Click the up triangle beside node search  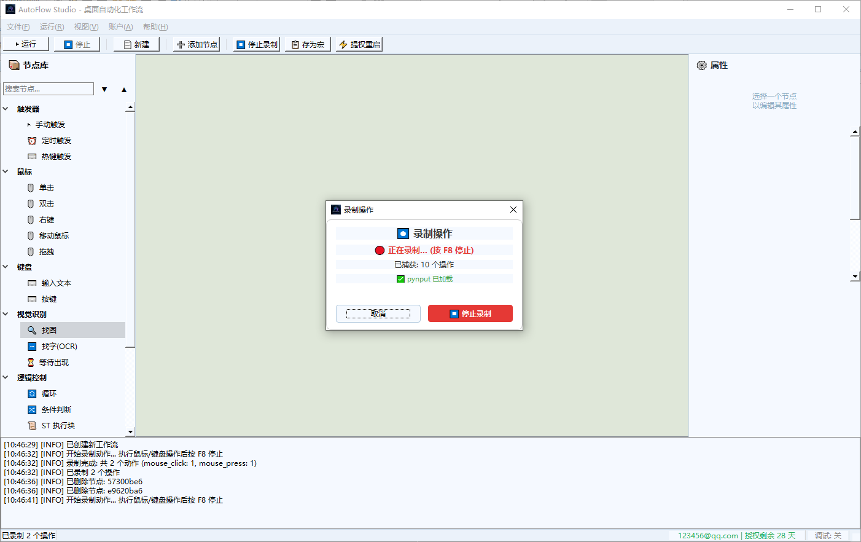click(124, 90)
